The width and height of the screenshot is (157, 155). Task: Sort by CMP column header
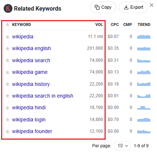click(128, 24)
